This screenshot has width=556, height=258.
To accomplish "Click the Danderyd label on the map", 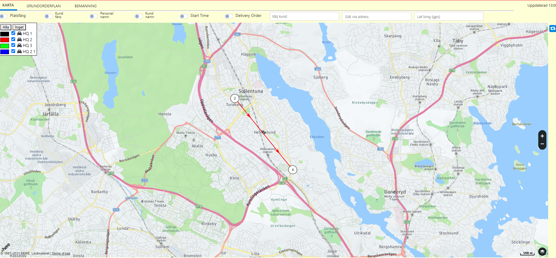I will coord(395,192).
